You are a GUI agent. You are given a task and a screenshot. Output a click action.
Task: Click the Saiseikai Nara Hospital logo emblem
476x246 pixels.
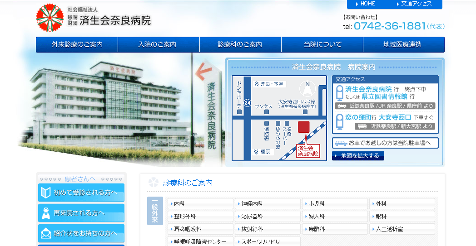click(x=50, y=18)
